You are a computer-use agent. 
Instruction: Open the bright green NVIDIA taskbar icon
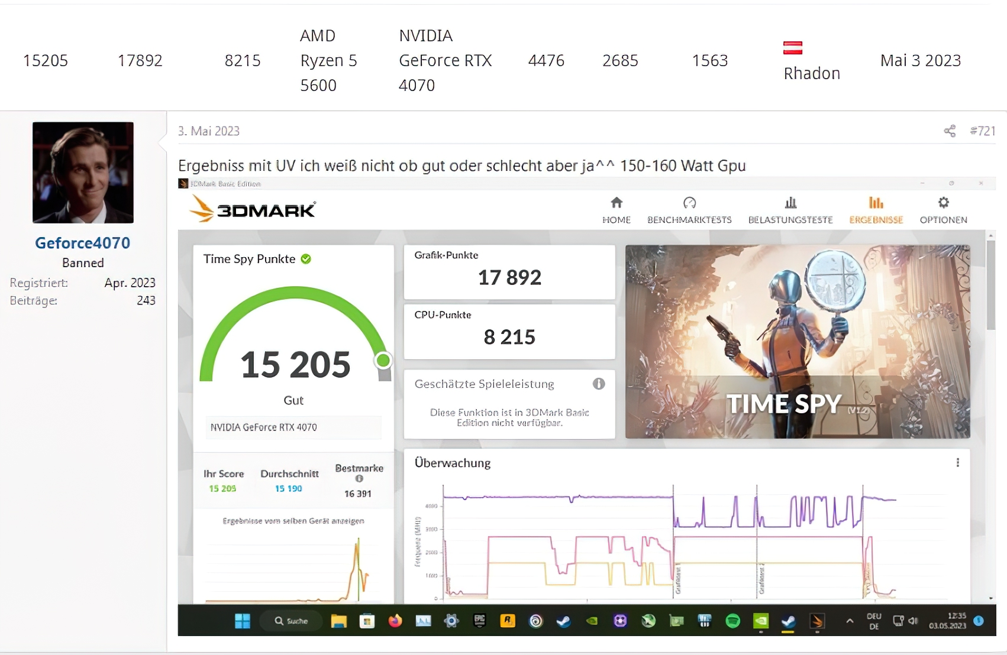tap(761, 621)
